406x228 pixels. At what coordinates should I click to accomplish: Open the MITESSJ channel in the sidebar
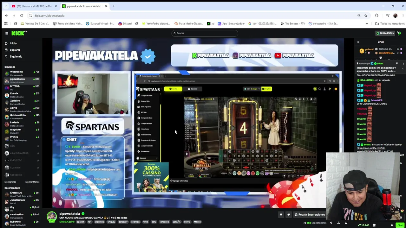[22, 88]
